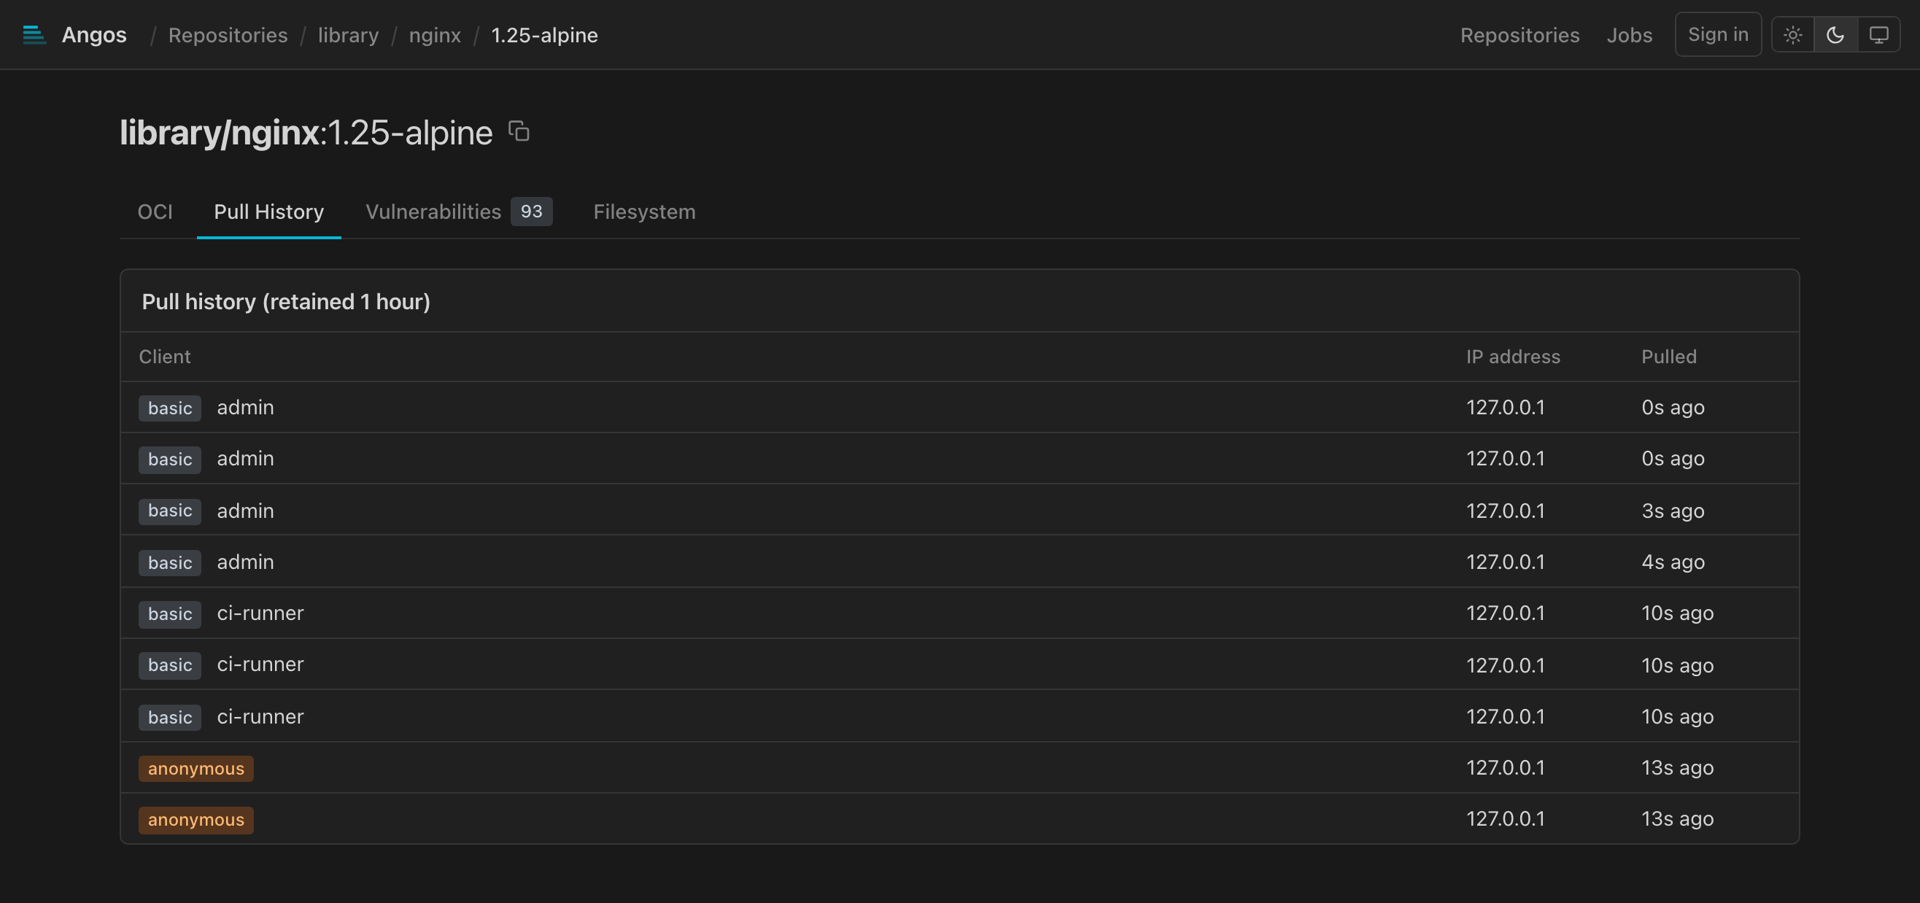Switch to light theme sun icon
This screenshot has height=903, width=1920.
(x=1792, y=35)
